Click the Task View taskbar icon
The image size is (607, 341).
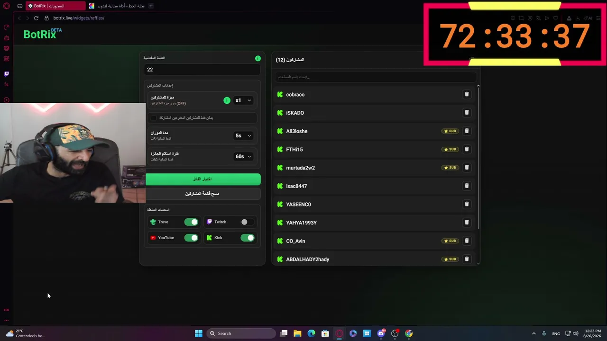[284, 333]
